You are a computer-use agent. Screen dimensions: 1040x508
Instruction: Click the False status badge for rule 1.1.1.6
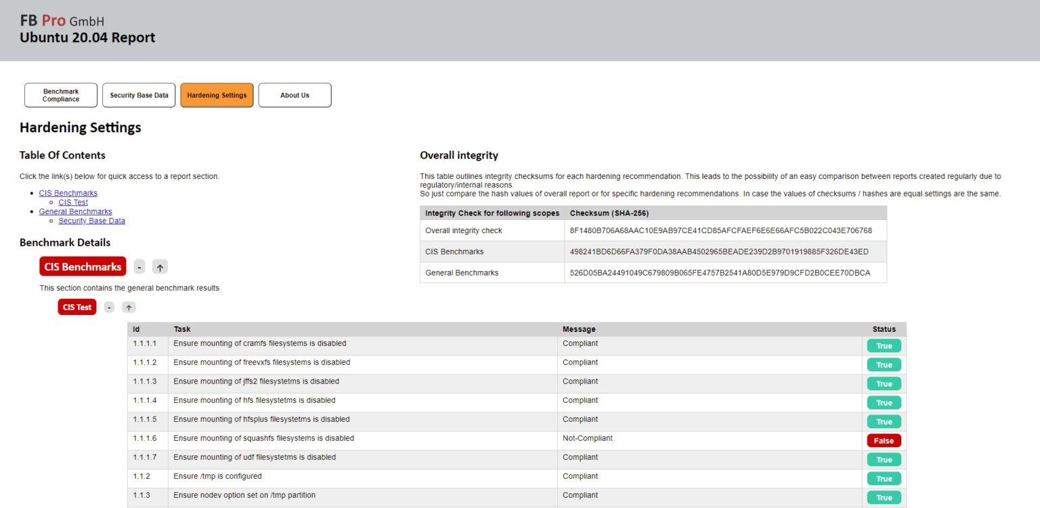[884, 440]
